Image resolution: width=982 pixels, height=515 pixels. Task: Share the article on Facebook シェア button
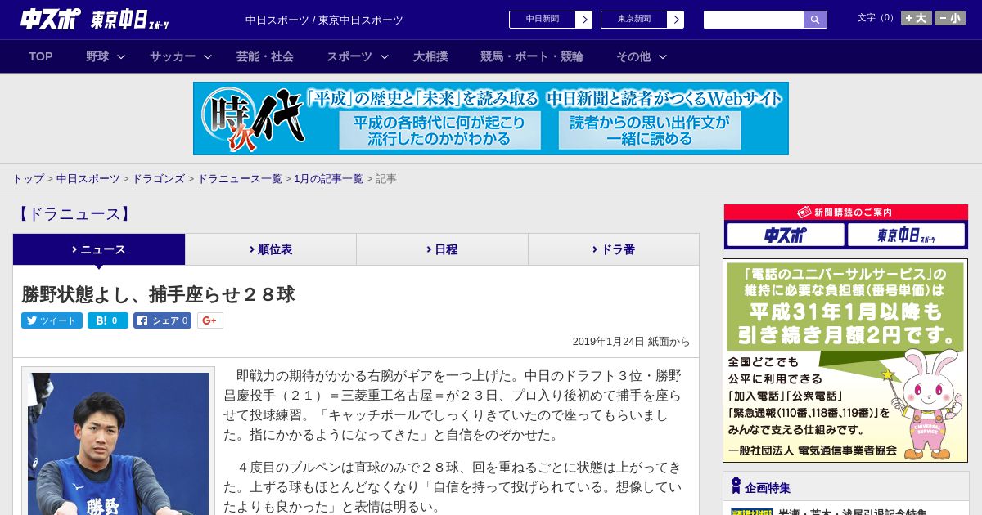coord(162,320)
